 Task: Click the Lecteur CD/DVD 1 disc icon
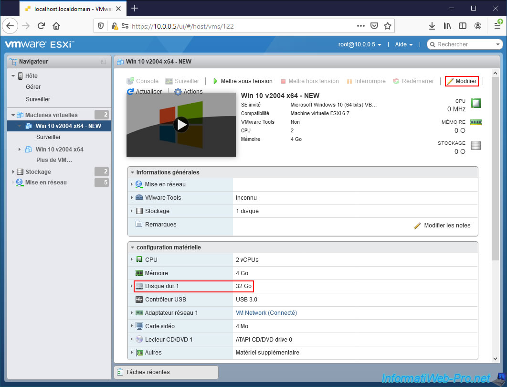[139, 339]
